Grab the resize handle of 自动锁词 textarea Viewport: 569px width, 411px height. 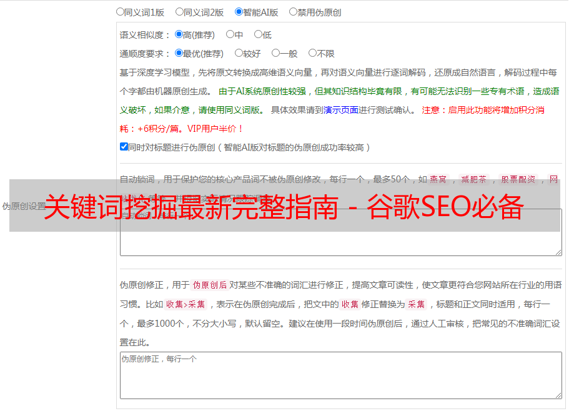coord(558,252)
